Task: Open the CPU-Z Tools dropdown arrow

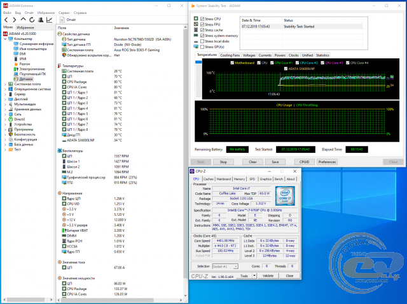Action: 254,276
